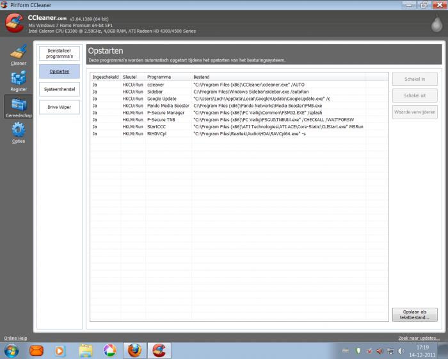Click the TNBUtil.exe file path
448x359 pixels.
274,120
